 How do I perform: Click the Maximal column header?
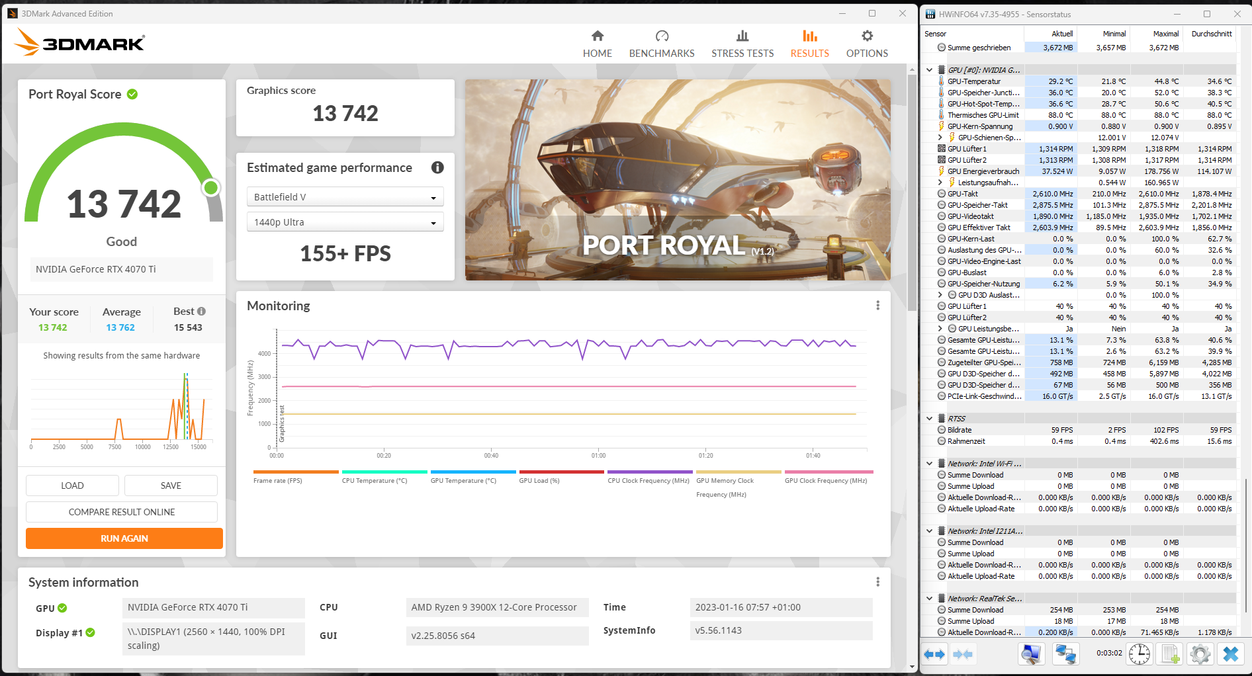pos(1156,34)
